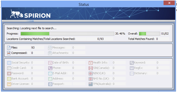Click the Health Info label
Viewport: 177px width, 92px height.
click(100, 63)
